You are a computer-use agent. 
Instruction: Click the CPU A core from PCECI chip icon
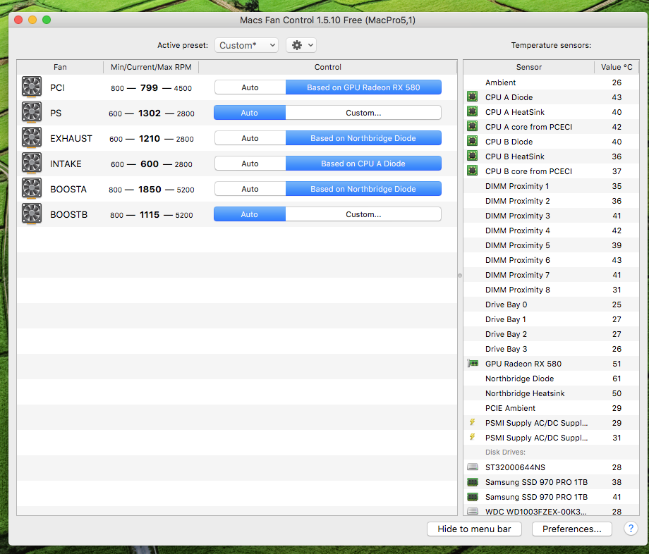(x=472, y=126)
